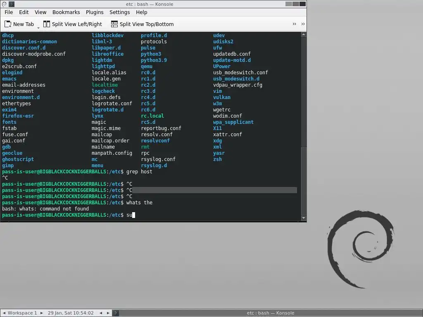The height and width of the screenshot is (317, 423).
Task: Close the Konsole window
Action: pyautogui.click(x=303, y=4)
